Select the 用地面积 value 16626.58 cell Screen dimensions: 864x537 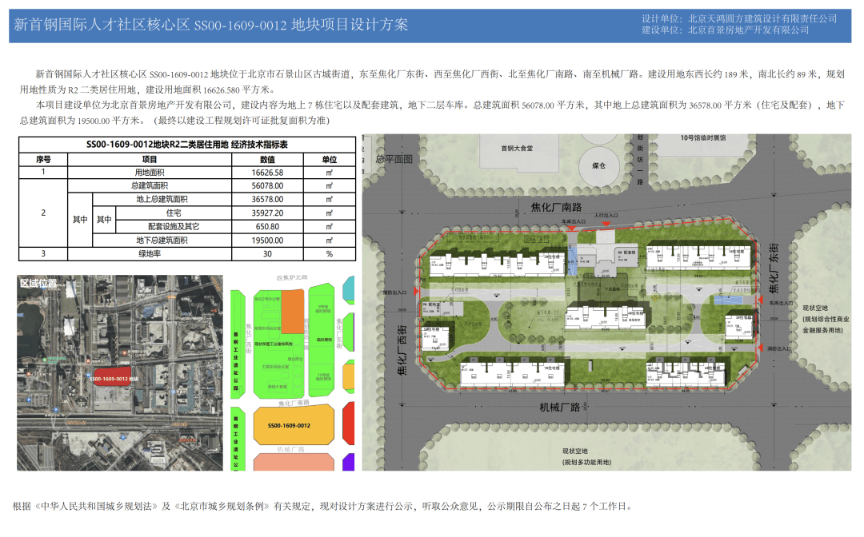[x=267, y=172]
